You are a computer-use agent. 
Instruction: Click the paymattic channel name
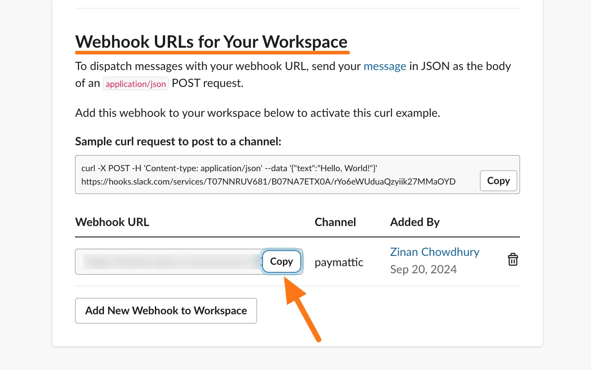339,263
